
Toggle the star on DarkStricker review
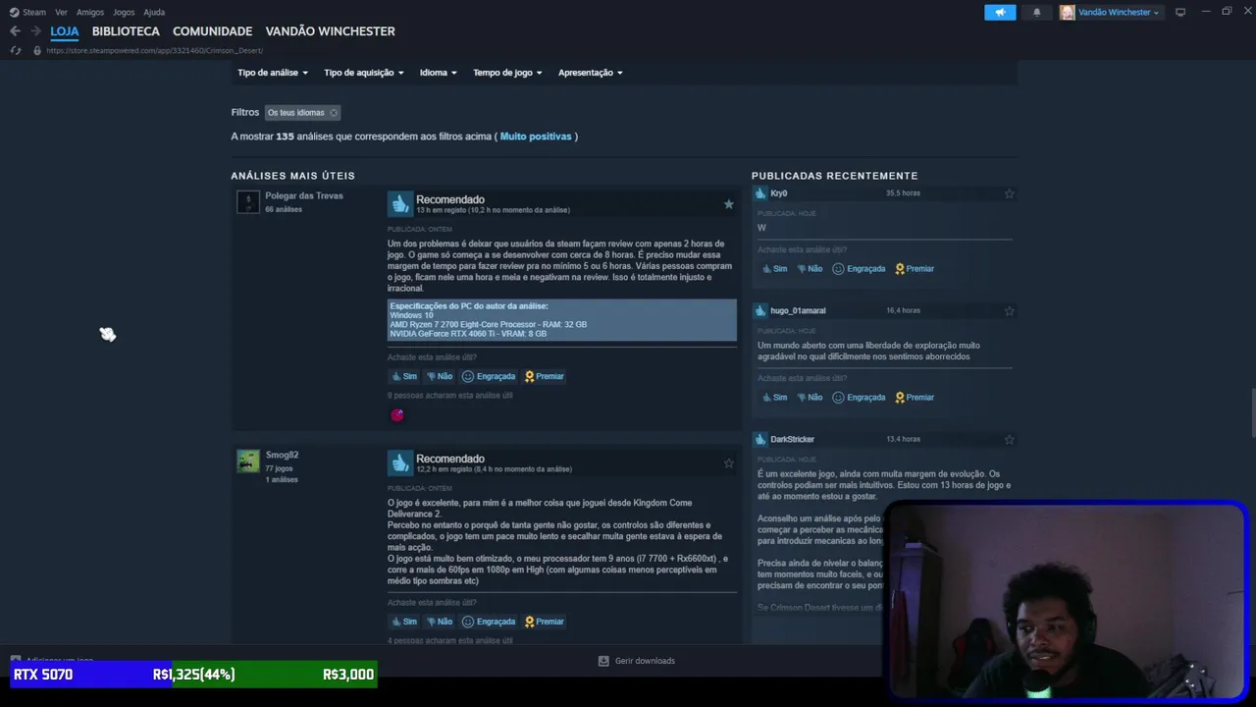tap(1009, 440)
